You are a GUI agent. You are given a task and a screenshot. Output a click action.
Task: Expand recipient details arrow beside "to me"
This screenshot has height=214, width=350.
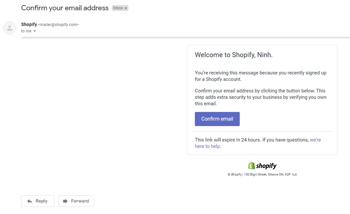(x=34, y=31)
